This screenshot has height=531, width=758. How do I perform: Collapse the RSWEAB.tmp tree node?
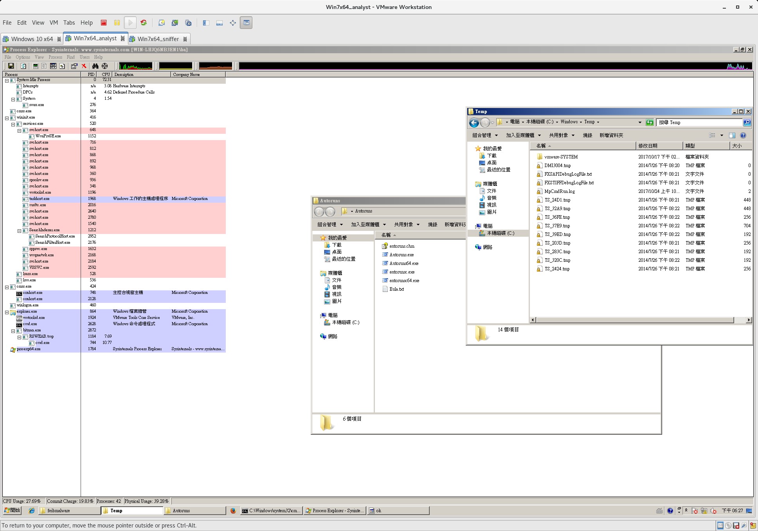19,337
